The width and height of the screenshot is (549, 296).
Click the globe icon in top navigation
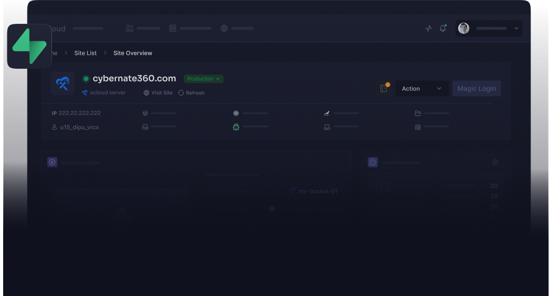[x=224, y=28]
